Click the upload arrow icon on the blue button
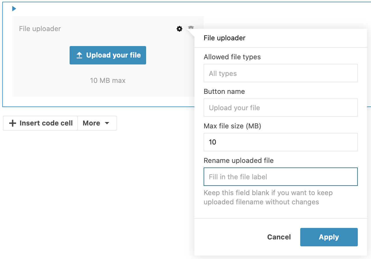 (80, 55)
